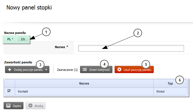Click the floppy disk icon on Zapisz
This screenshot has width=193, height=112.
pyautogui.click(x=8, y=106)
